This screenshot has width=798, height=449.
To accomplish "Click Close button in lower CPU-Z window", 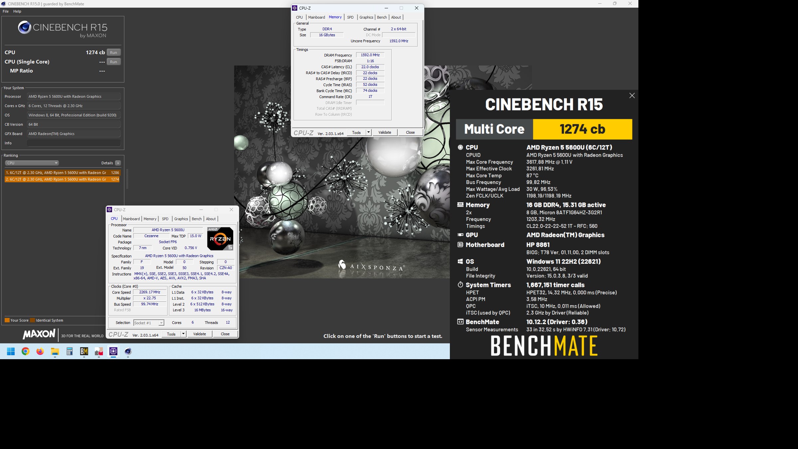I will (x=225, y=334).
